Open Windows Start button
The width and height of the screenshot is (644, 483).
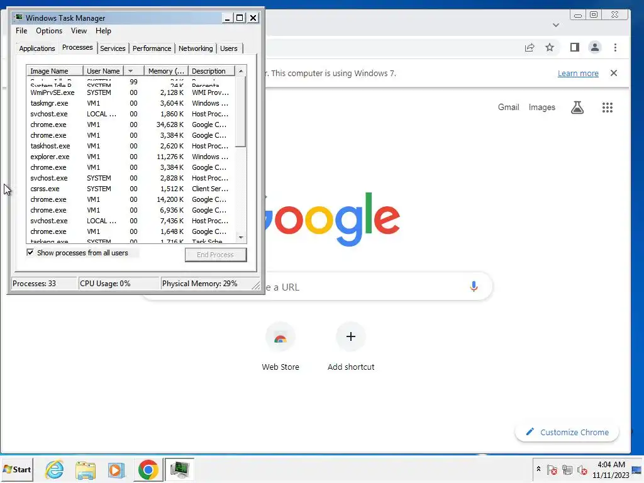17,469
